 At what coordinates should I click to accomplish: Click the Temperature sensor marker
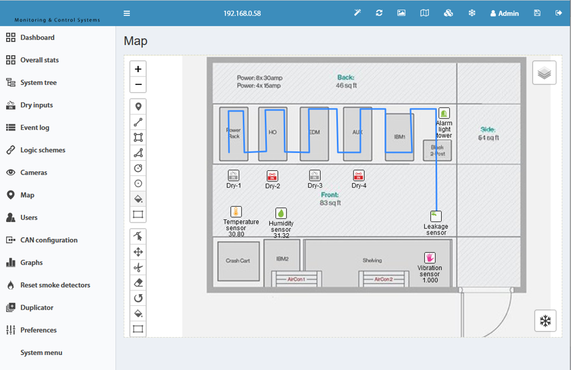(236, 212)
